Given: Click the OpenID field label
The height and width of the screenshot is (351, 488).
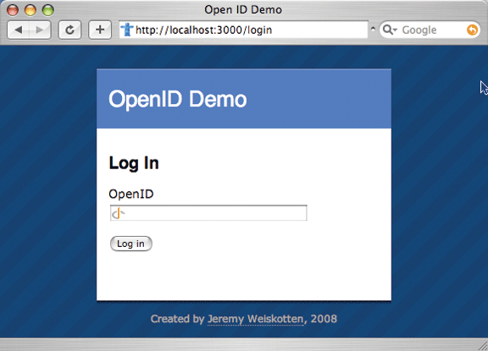Looking at the screenshot, I should tap(131, 194).
